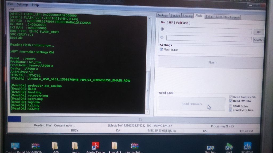The width and height of the screenshot is (273, 153).
Task: Open the Control Panel desktop icon
Action: pyautogui.click(x=15, y=146)
